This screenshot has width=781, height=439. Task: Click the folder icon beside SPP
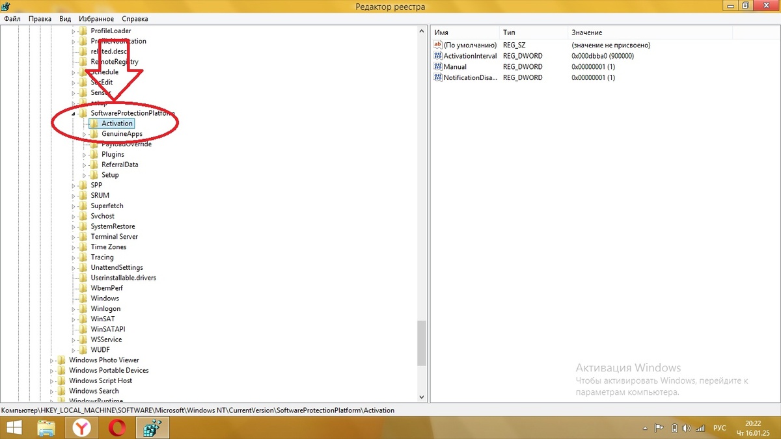tap(83, 185)
